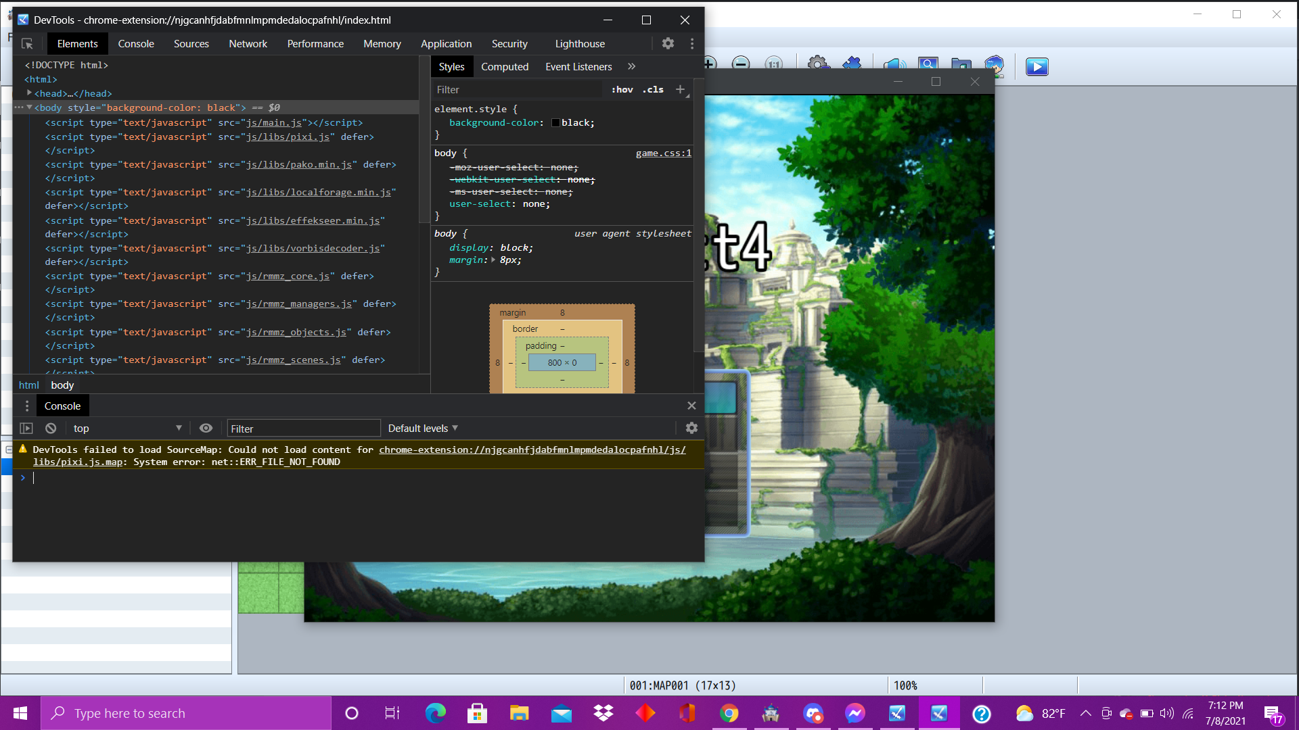The height and width of the screenshot is (730, 1299).
Task: Collapse the body element node
Action: click(29, 107)
